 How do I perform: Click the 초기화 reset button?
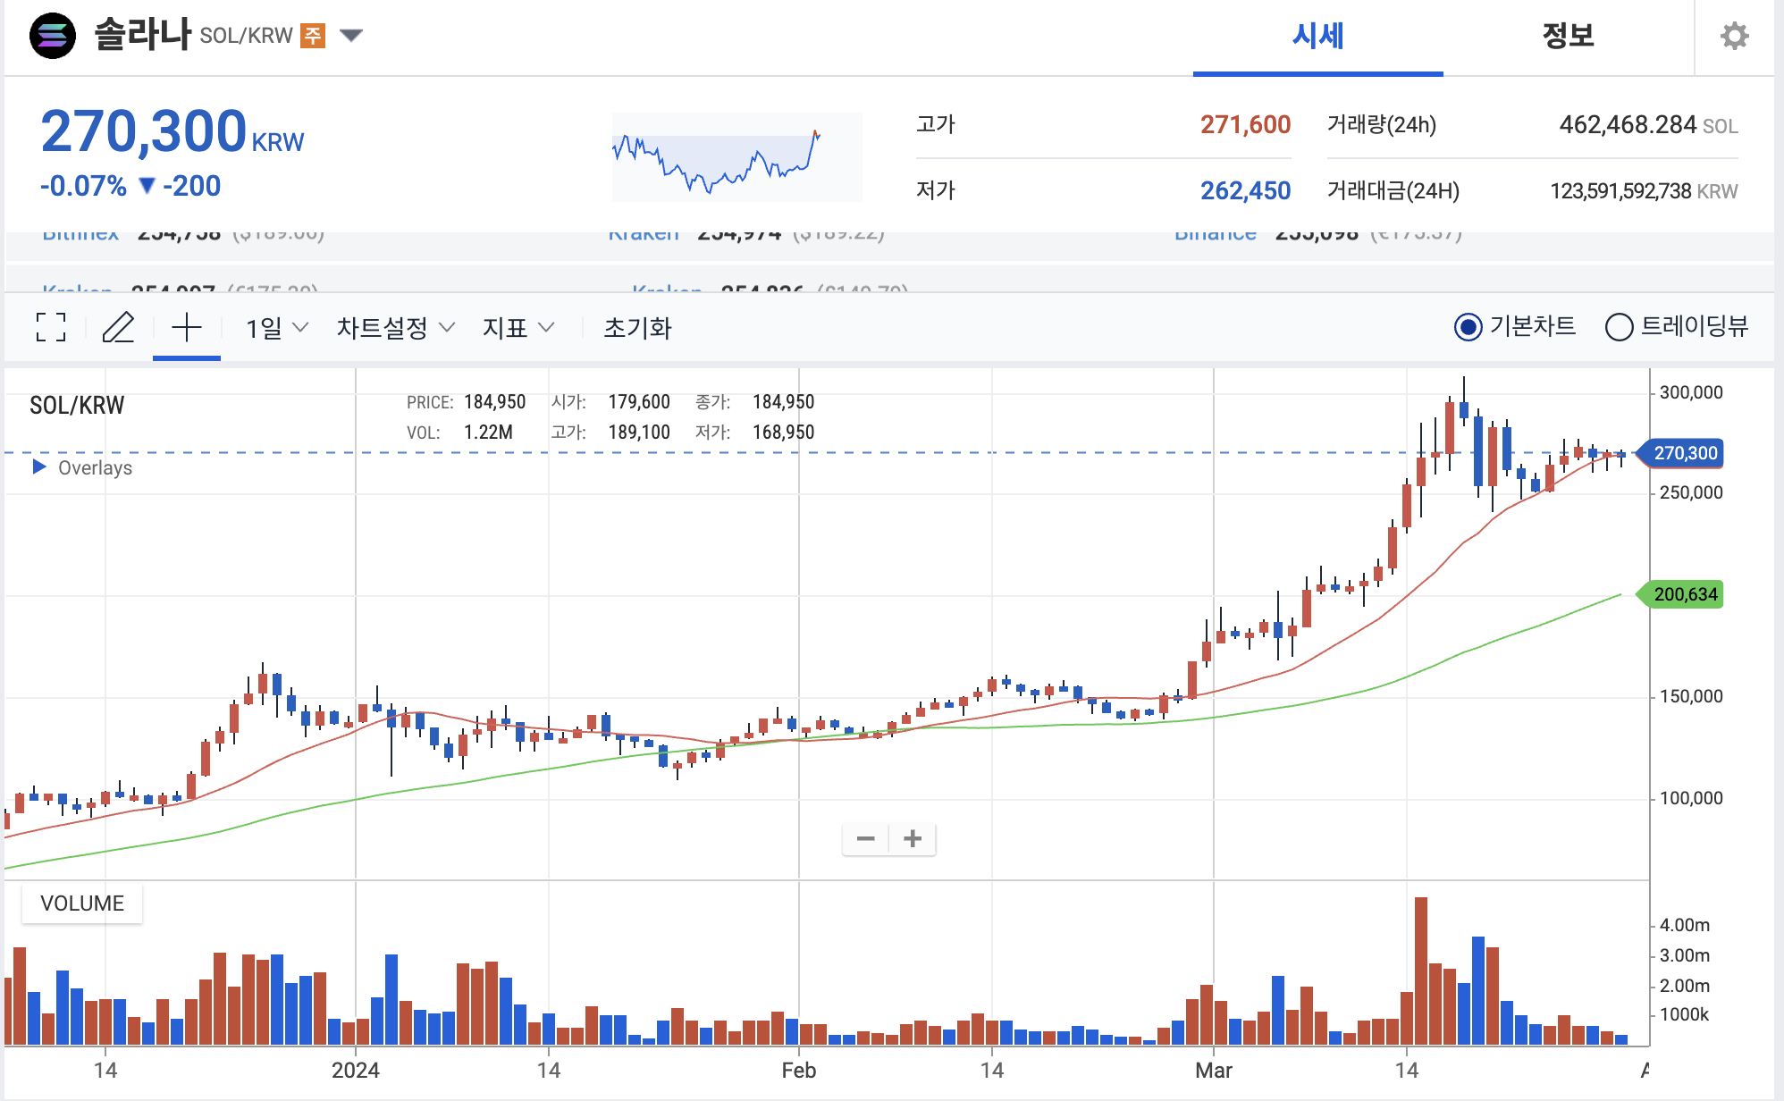pos(637,328)
